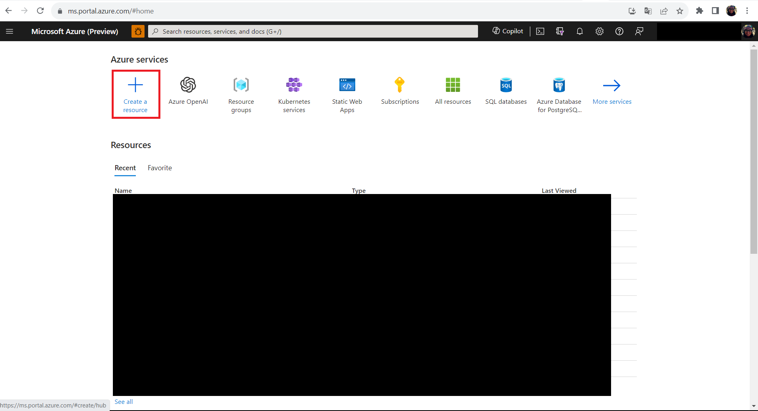This screenshot has width=758, height=411.
Task: Click the translate page icon
Action: pyautogui.click(x=648, y=11)
